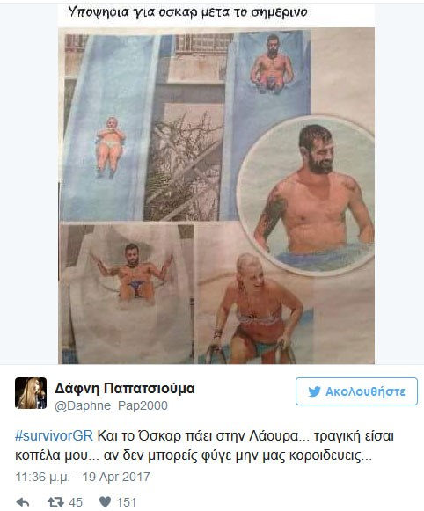Click the Twitter bird icon on follow button
The image size is (424, 511).
pos(315,391)
